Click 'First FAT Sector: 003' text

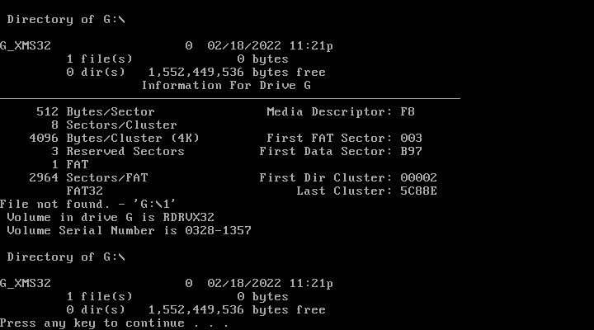[344, 139]
